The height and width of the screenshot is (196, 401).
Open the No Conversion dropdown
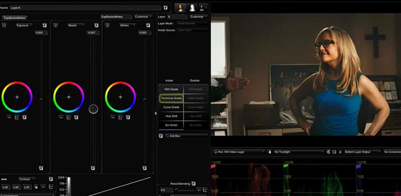click(x=392, y=152)
